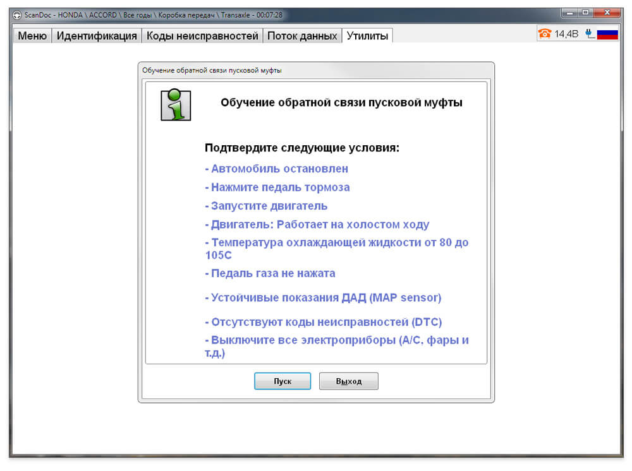The height and width of the screenshot is (471, 632).
Task: Exit the dialog with the Выход button
Action: pyautogui.click(x=349, y=381)
